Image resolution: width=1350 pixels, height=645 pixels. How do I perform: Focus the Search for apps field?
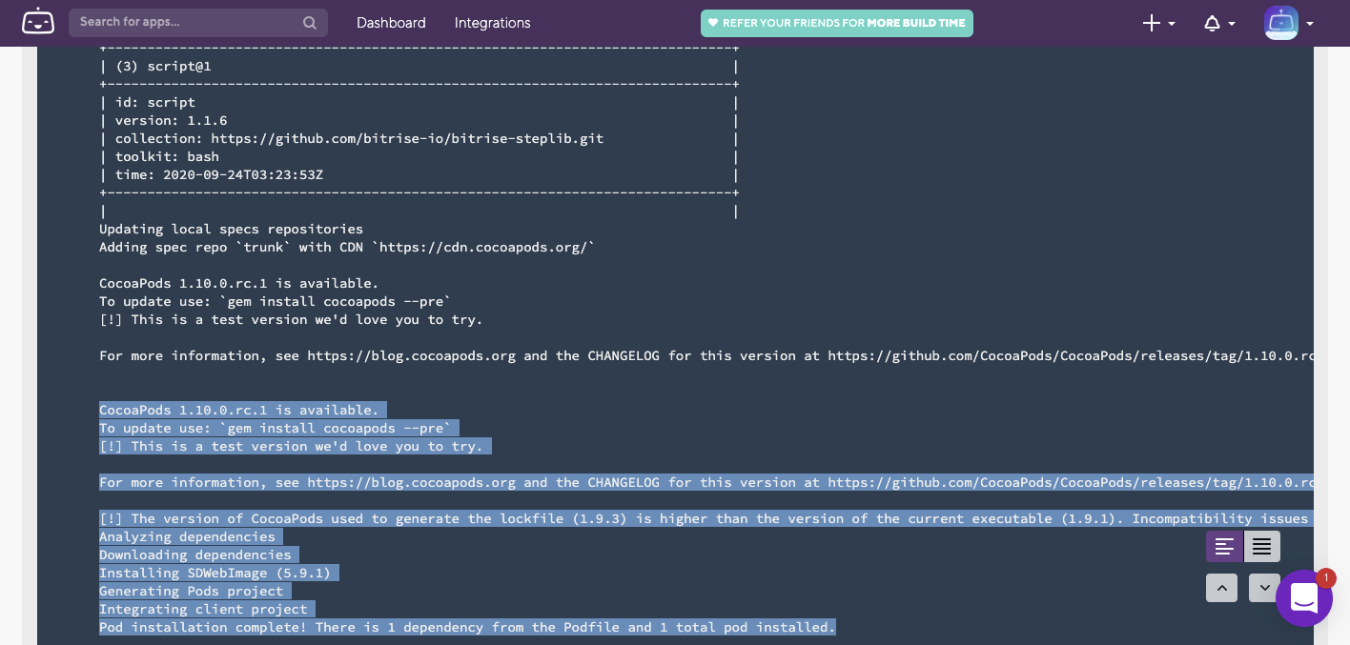pyautogui.click(x=198, y=23)
